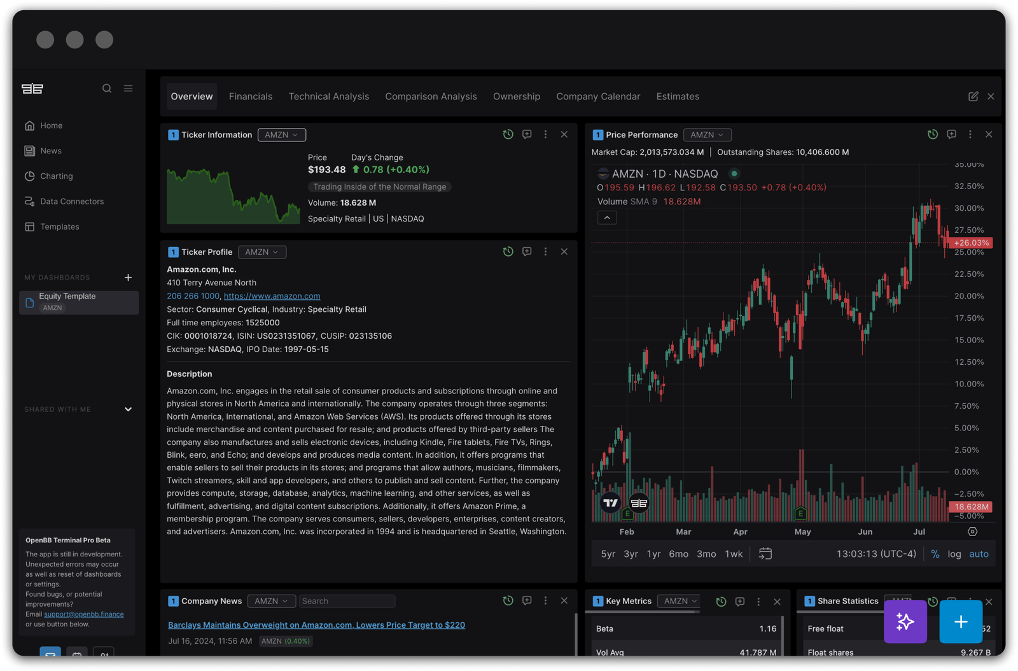Click the search icon in the sidebar

[107, 88]
